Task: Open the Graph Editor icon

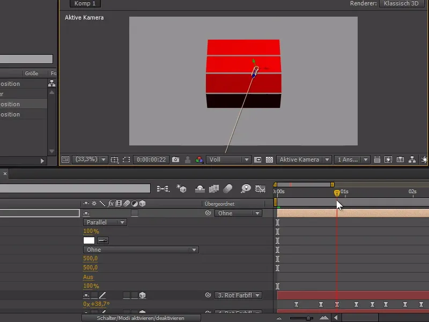Action: tap(260, 188)
